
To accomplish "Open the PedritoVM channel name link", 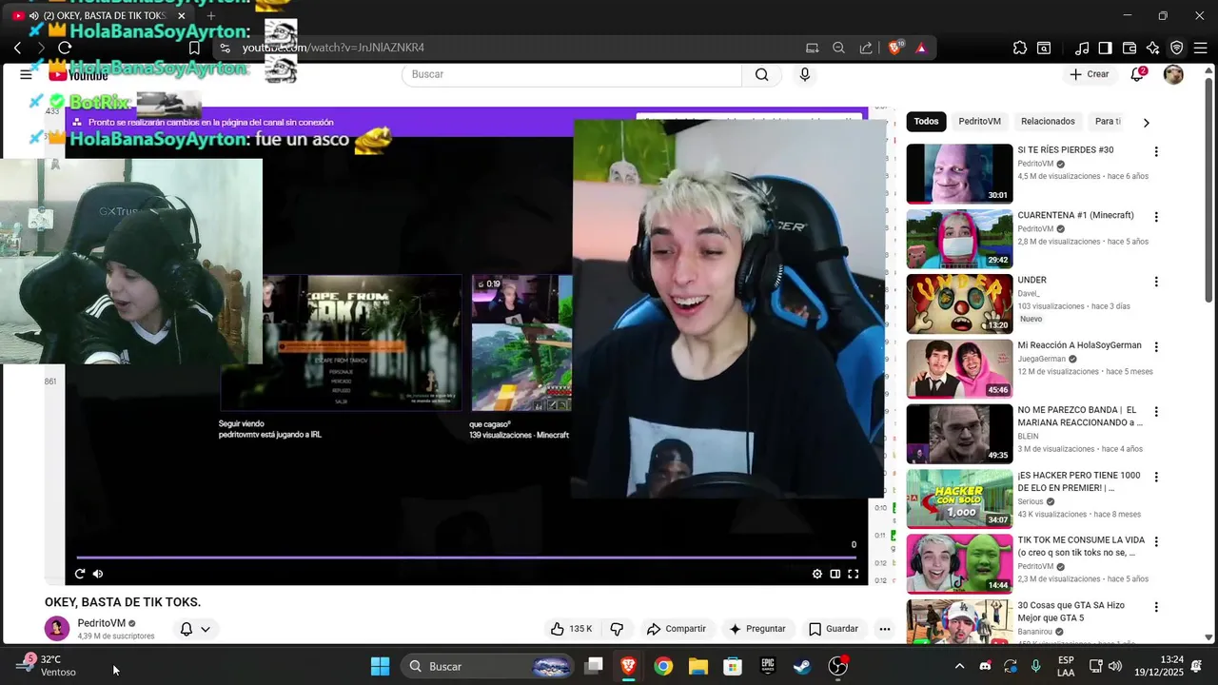I will [102, 623].
